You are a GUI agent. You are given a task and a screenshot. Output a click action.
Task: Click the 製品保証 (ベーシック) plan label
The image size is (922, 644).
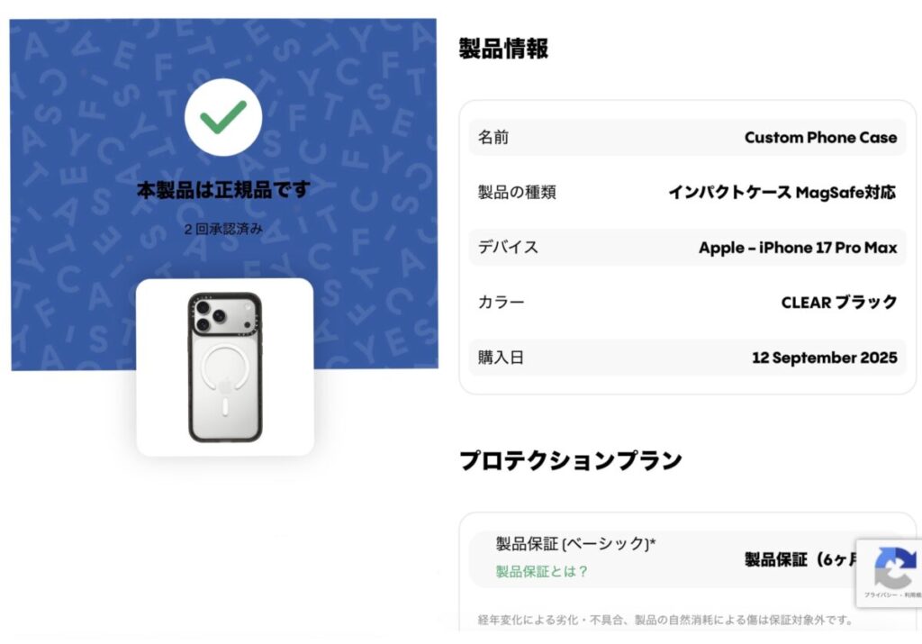[x=575, y=544]
